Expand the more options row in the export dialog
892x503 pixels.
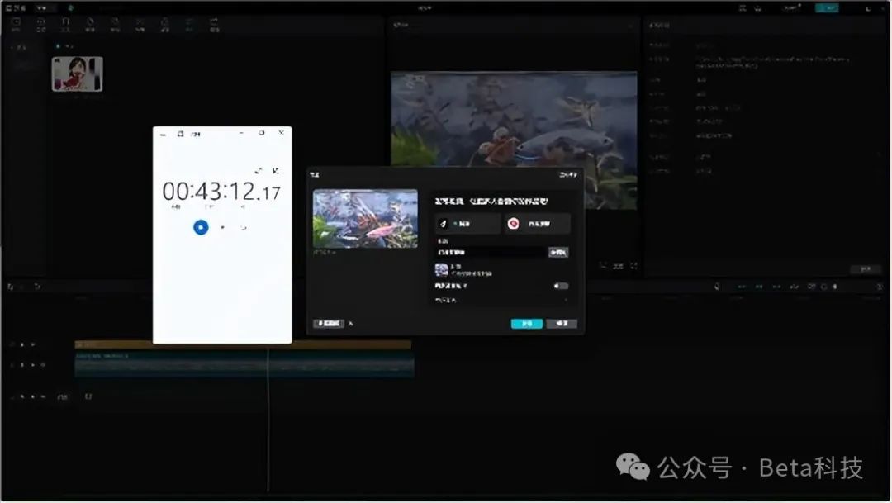[501, 300]
